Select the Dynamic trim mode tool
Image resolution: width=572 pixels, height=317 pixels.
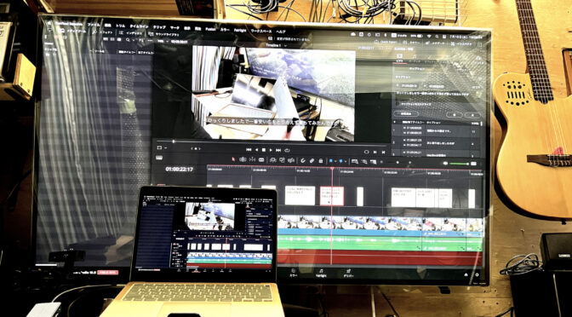[x=252, y=160]
